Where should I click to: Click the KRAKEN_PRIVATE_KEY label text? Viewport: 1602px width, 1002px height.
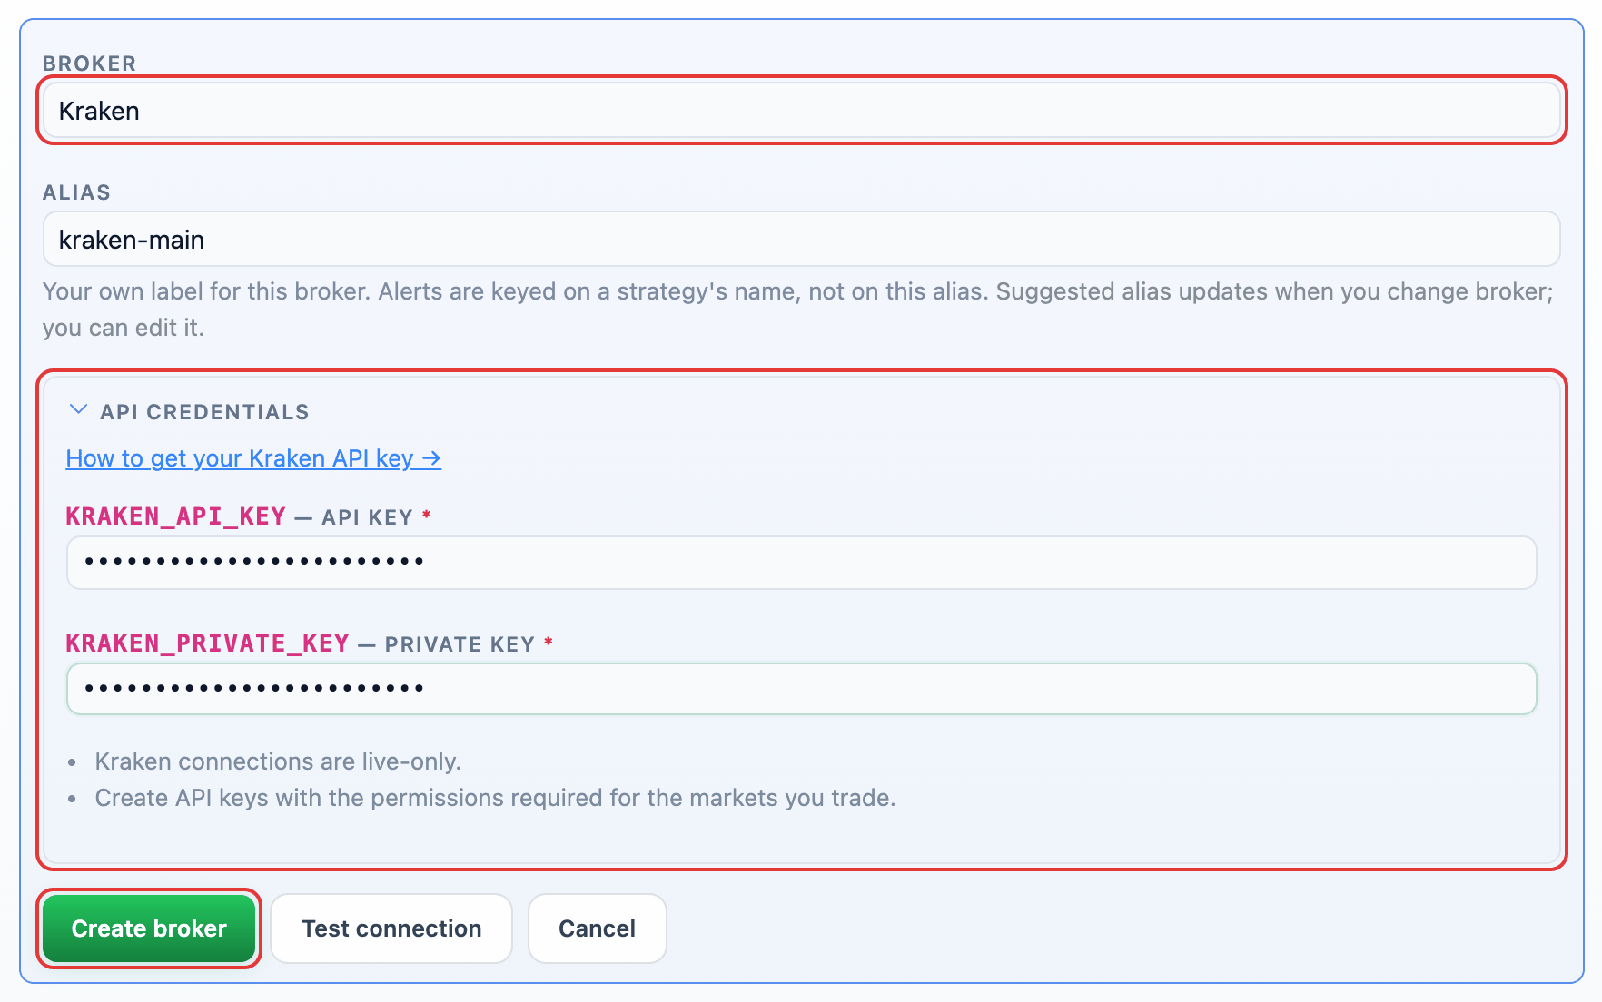pos(208,643)
